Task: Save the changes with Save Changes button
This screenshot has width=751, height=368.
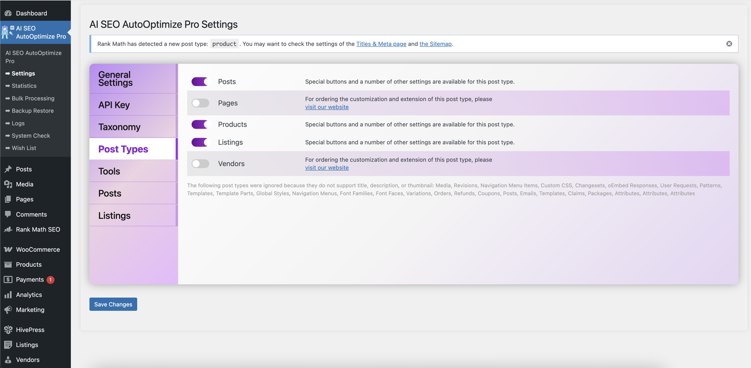Action: [113, 304]
